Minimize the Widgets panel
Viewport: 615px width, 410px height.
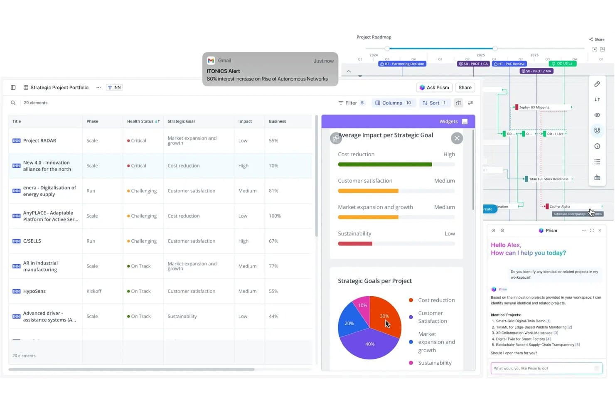click(x=465, y=122)
